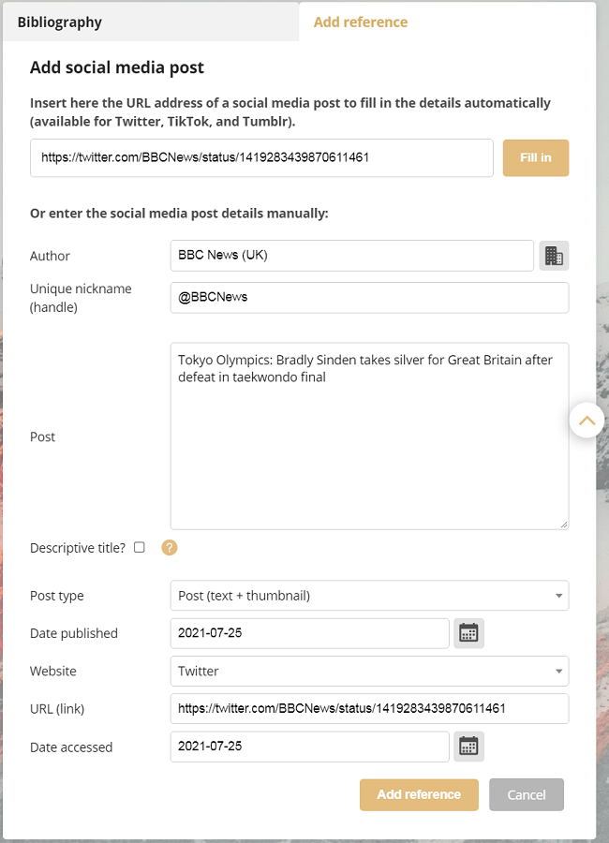The width and height of the screenshot is (609, 843).
Task: Click the organization author building icon
Action: 554,256
